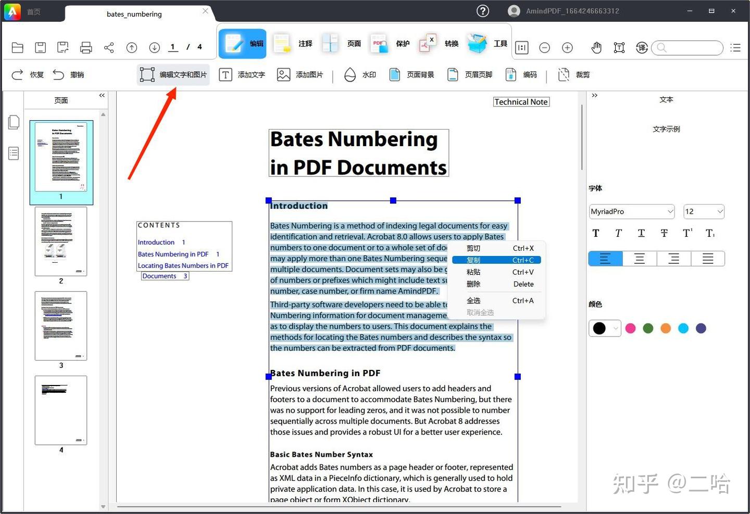750x514 pixels.
Task: Collapse the 文本 properties panel
Action: 595,95
